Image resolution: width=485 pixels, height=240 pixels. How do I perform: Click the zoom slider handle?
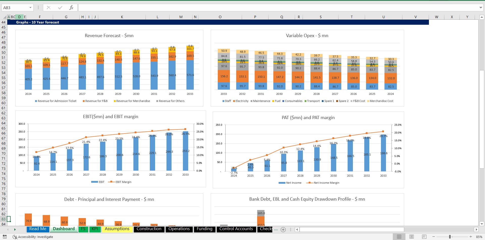click(450, 237)
